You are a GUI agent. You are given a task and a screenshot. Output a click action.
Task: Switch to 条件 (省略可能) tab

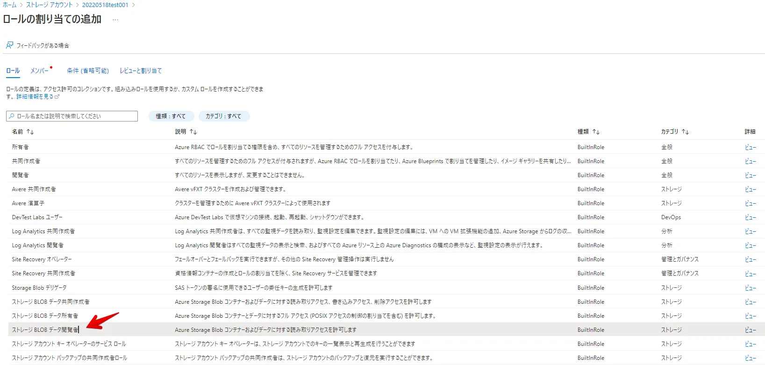[x=88, y=71]
